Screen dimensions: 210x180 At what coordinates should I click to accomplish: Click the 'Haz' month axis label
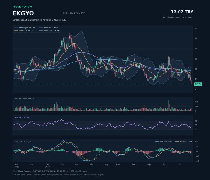pos(118,165)
